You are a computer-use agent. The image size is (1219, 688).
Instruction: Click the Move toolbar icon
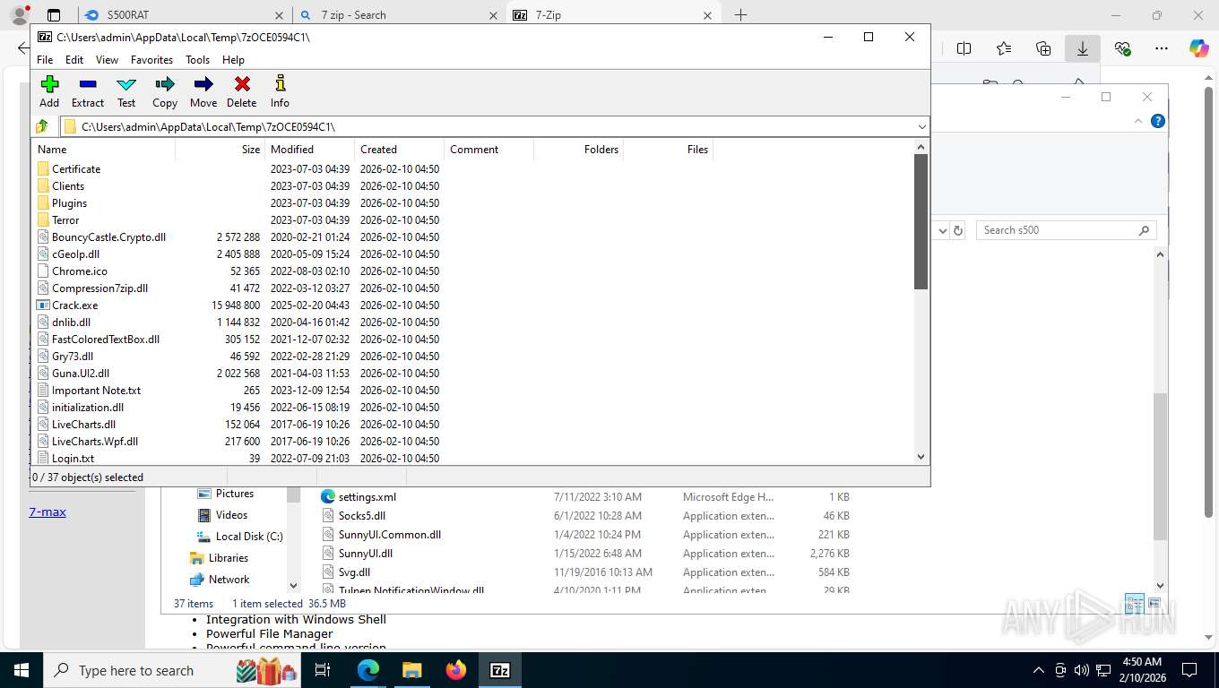pyautogui.click(x=203, y=91)
